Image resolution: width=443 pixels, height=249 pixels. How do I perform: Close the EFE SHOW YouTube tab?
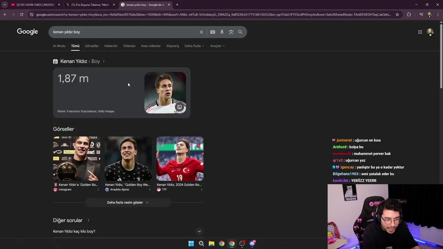(x=59, y=4)
